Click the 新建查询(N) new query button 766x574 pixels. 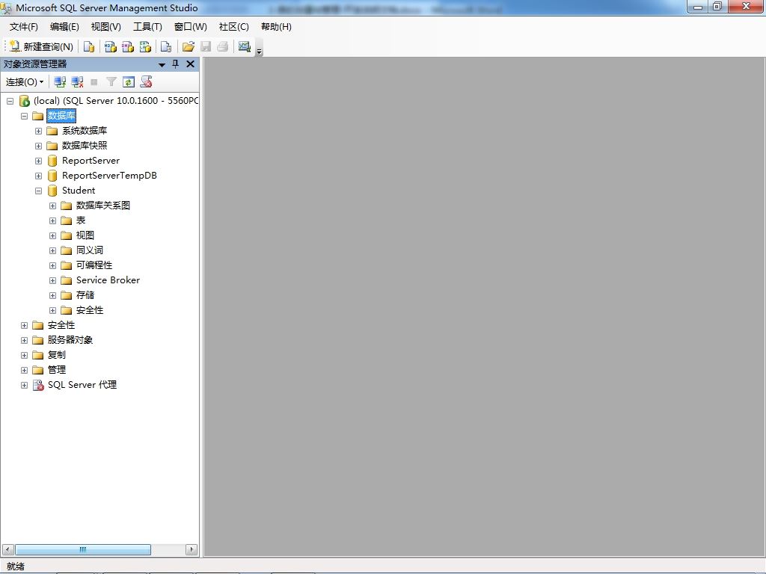point(42,46)
